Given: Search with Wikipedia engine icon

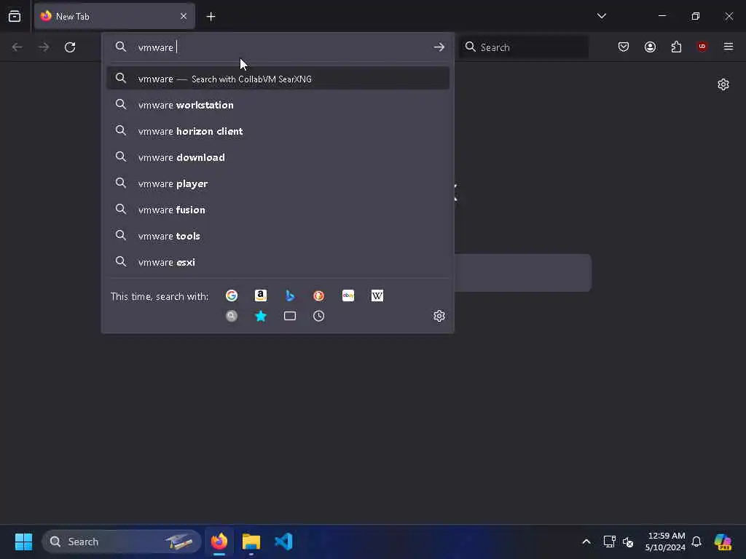Looking at the screenshot, I should (x=377, y=296).
